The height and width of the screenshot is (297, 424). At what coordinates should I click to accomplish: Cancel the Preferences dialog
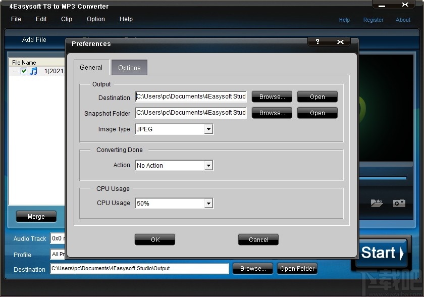(258, 239)
